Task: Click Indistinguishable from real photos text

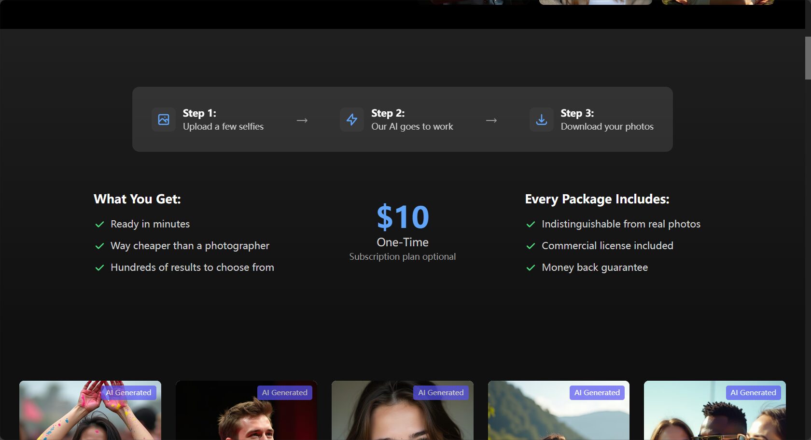Action: 621,224
